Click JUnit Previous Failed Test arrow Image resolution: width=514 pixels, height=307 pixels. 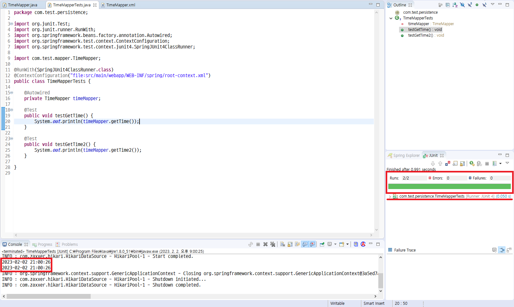[440, 164]
